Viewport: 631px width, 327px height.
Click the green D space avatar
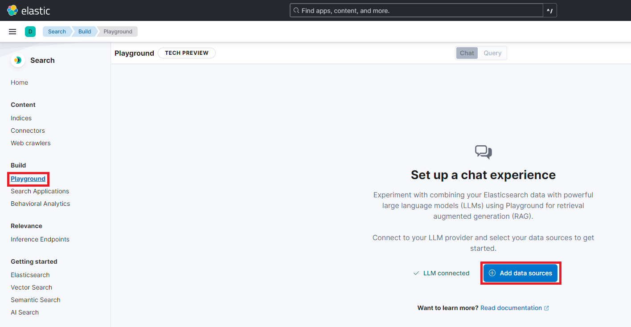[x=30, y=32]
